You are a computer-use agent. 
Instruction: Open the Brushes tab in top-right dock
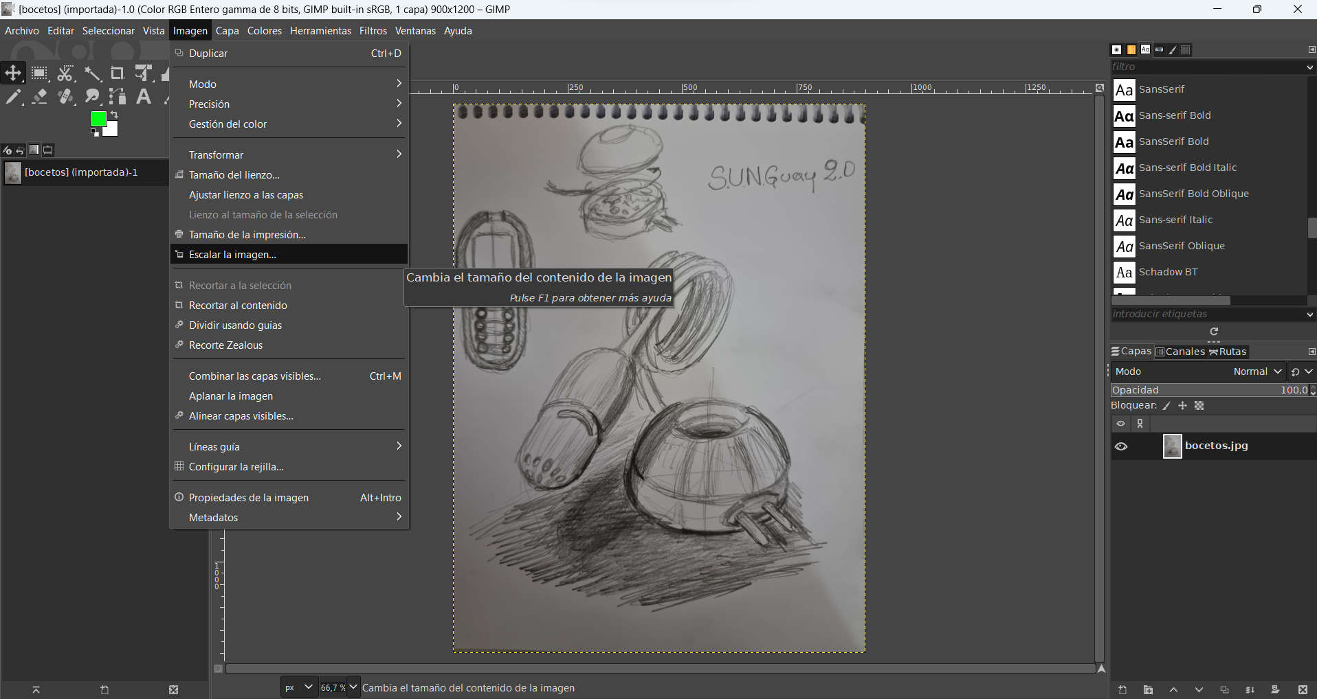coord(1116,49)
